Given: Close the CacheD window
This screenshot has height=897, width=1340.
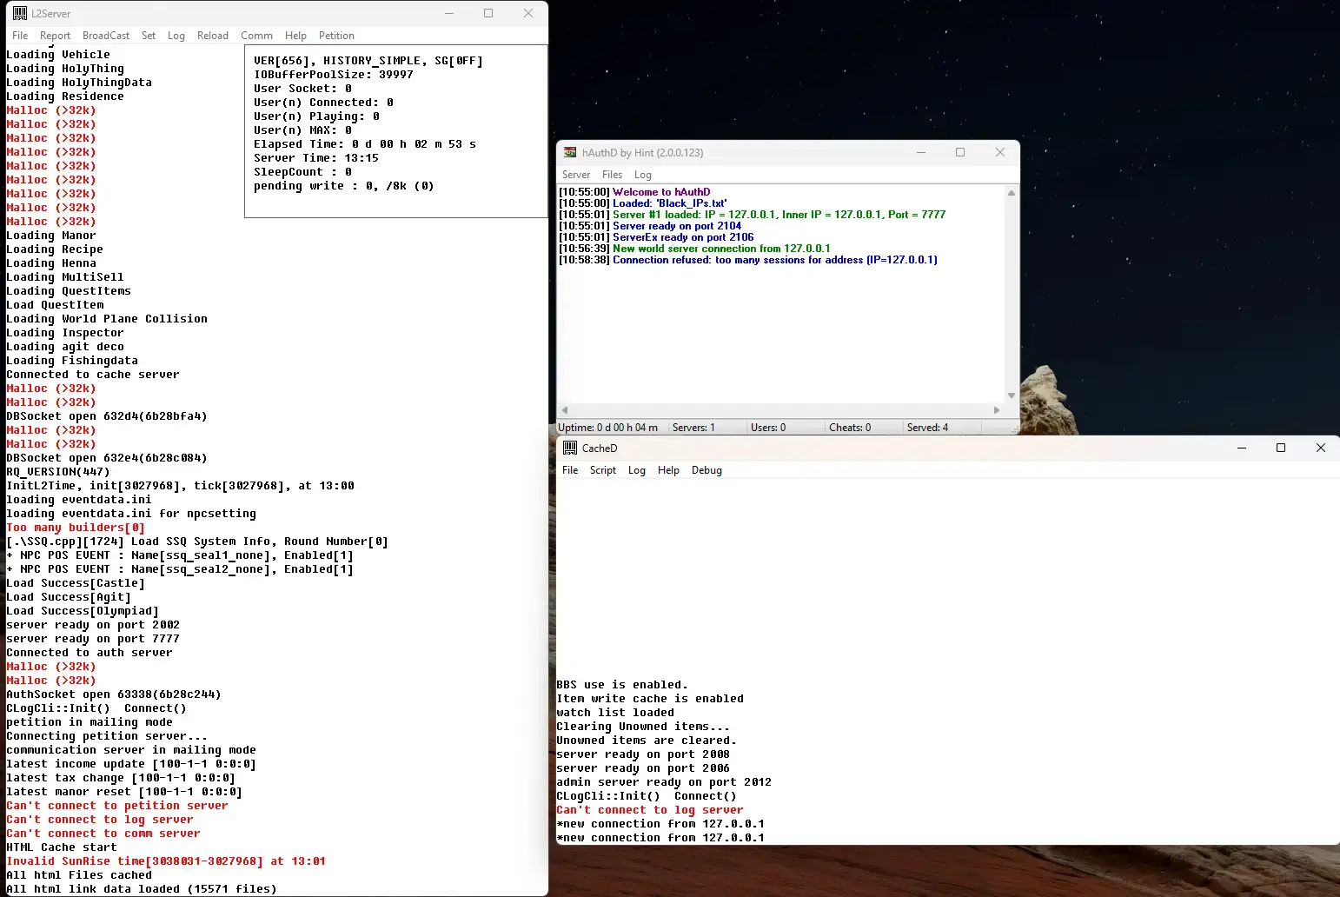Looking at the screenshot, I should tap(1321, 448).
